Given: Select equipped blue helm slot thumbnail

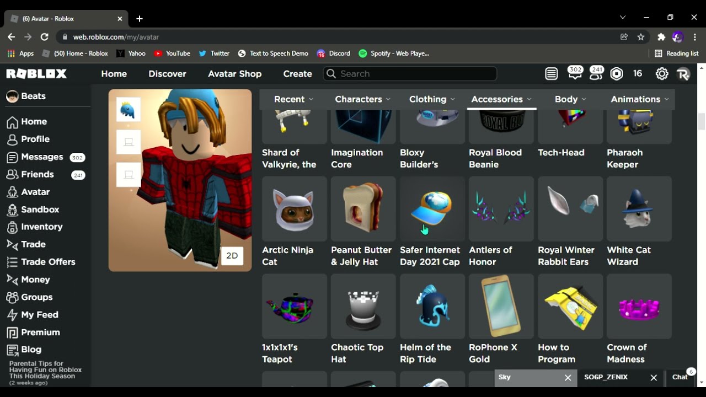Looking at the screenshot, I should pyautogui.click(x=129, y=110).
